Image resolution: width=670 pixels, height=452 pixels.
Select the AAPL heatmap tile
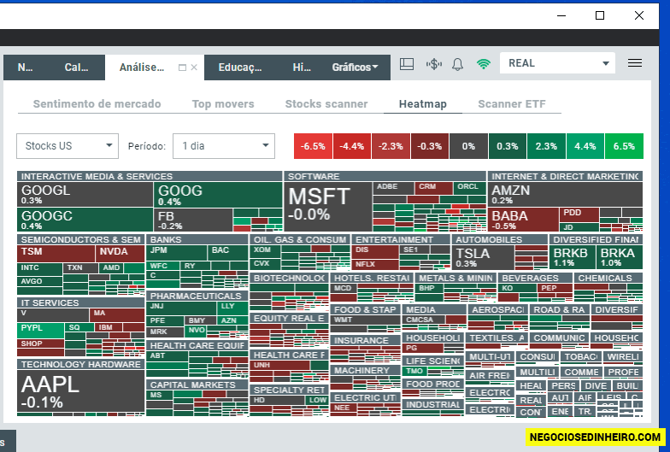coord(80,391)
